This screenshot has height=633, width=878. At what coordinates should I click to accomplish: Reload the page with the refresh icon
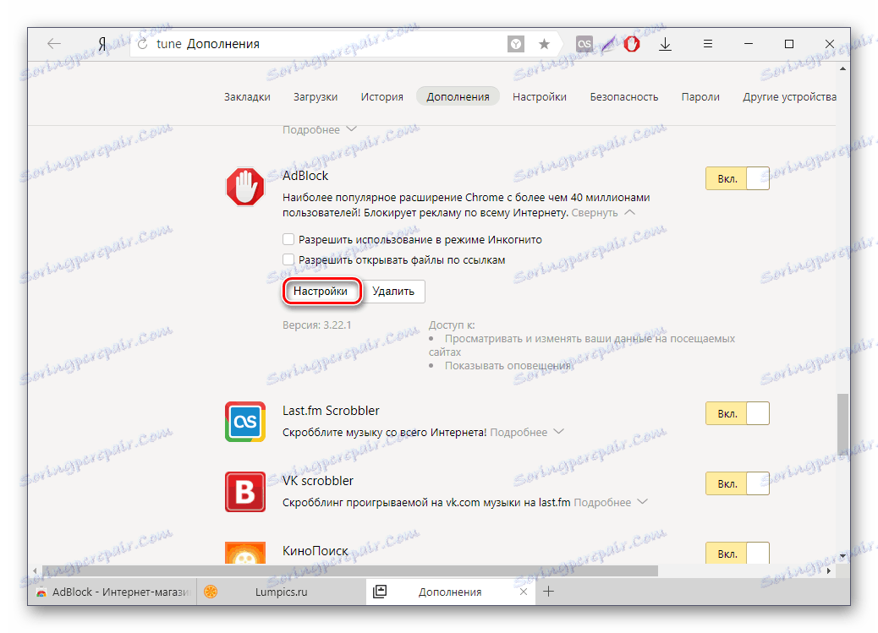(x=143, y=44)
